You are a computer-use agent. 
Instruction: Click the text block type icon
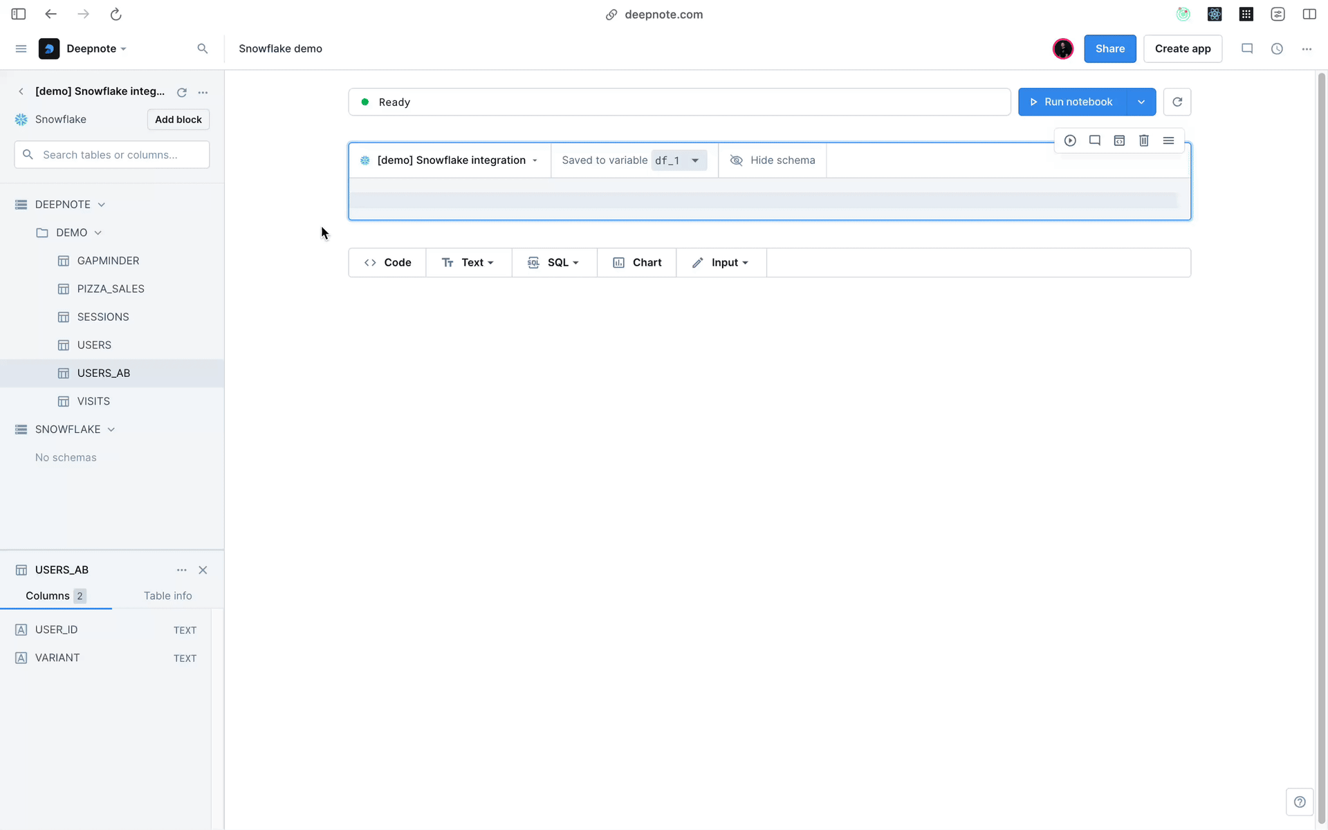pos(447,262)
